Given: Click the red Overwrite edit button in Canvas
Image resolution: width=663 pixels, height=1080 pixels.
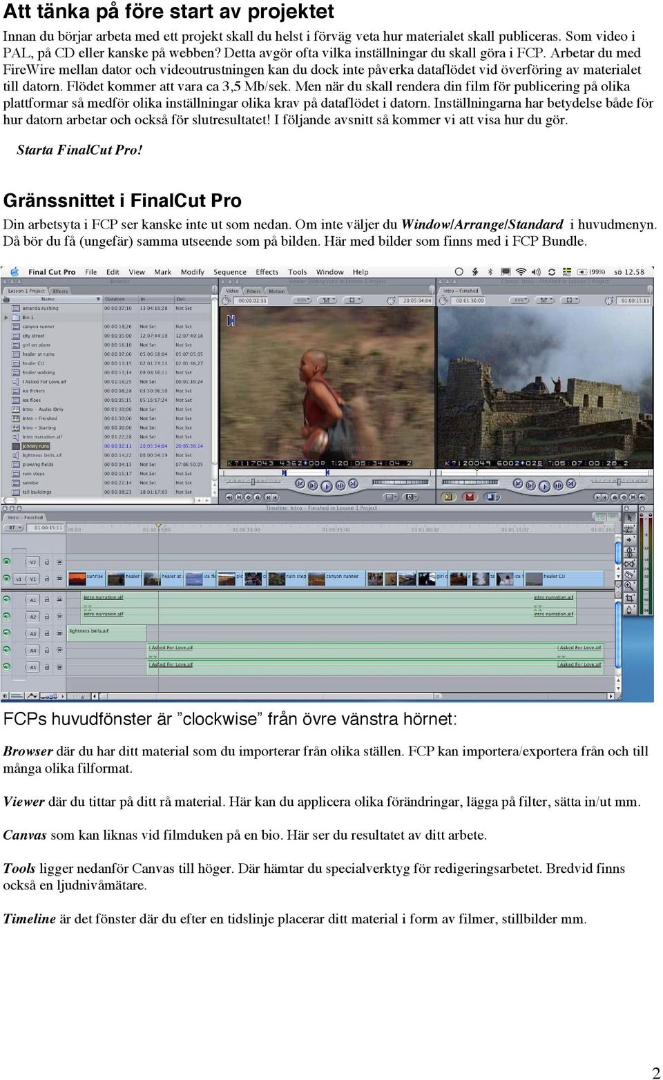Looking at the screenshot, I should tap(470, 496).
